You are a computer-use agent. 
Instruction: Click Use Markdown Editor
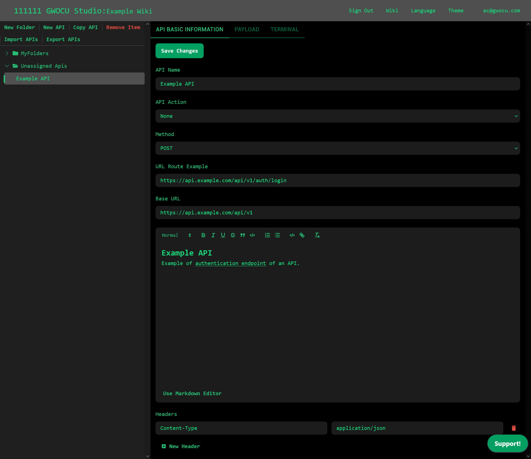(x=192, y=393)
